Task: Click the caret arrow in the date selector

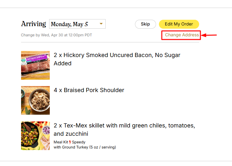Action: (x=101, y=24)
